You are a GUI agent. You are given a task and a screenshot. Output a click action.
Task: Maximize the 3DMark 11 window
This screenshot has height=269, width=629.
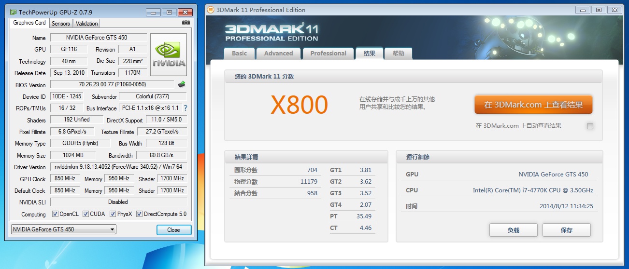tap(599, 10)
